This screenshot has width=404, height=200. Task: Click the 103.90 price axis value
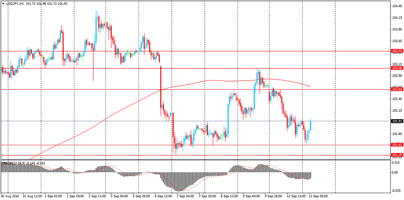tap(397, 29)
